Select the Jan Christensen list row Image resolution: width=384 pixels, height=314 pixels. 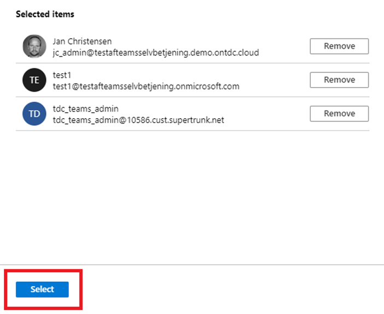click(x=193, y=46)
